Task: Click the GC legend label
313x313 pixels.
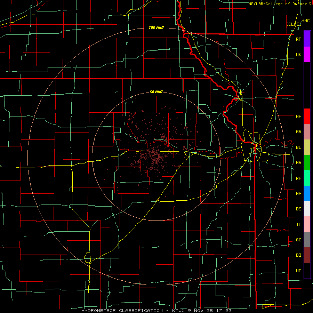Action: [x=298, y=240]
